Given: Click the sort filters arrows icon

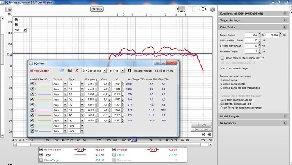Looking at the screenshot, I should pos(129,70).
